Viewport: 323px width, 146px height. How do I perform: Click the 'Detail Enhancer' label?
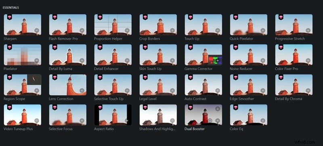click(x=106, y=69)
